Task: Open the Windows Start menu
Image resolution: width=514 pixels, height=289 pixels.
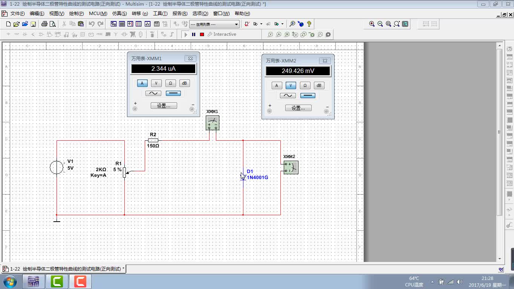Action: (9, 281)
